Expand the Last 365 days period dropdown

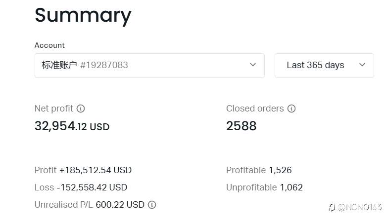tap(324, 65)
